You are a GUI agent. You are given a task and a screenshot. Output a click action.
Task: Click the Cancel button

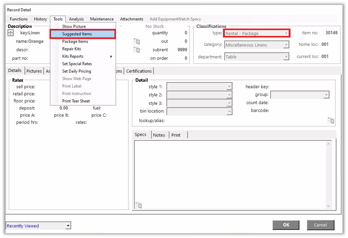click(x=320, y=225)
